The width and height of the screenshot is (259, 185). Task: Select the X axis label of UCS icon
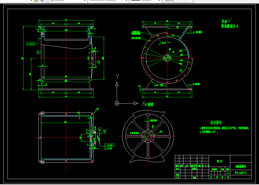tap(143, 103)
